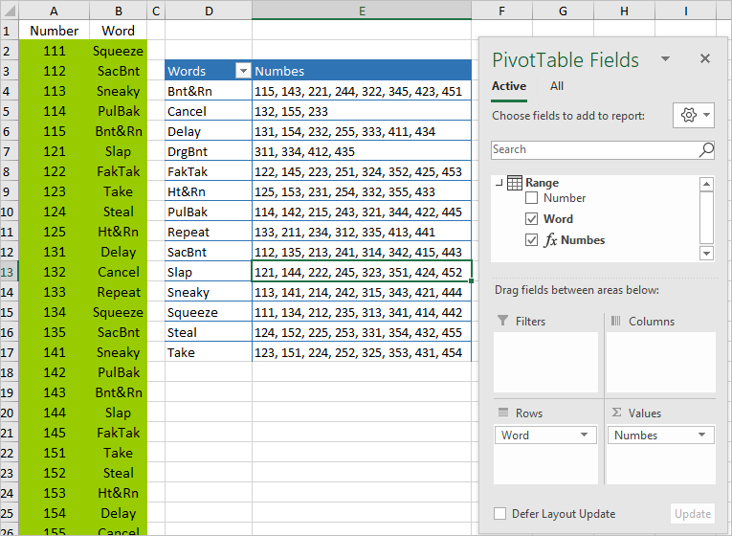
Task: Click the search magnifier icon in fields pane
Action: point(706,150)
